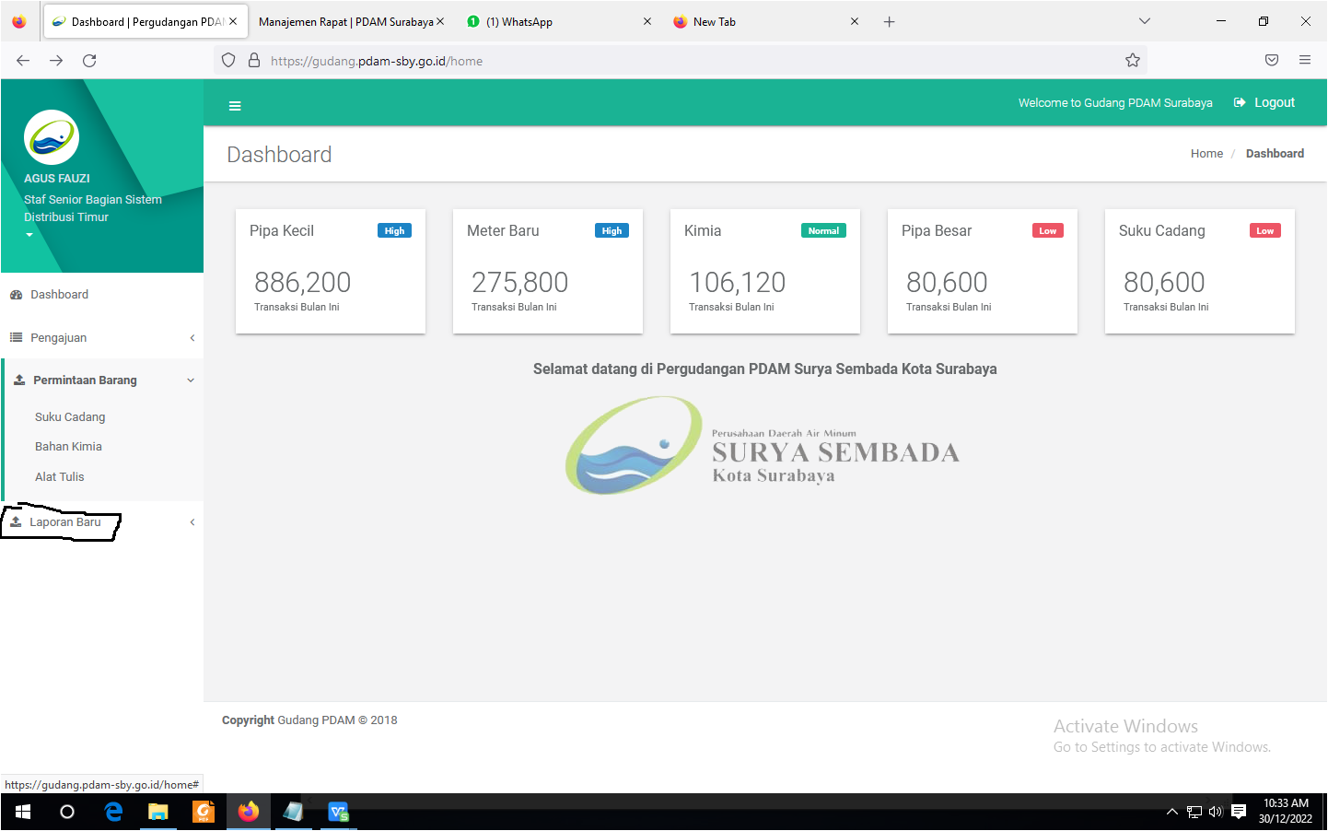This screenshot has height=831, width=1328.
Task: Open the orange PDF app in taskbar
Action: pos(204,812)
